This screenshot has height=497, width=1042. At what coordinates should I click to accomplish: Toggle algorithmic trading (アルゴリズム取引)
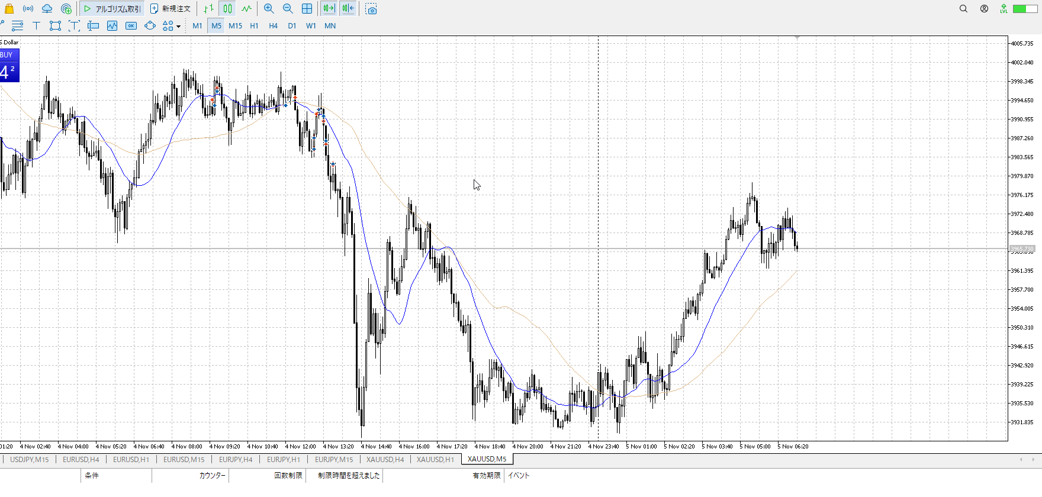[112, 9]
